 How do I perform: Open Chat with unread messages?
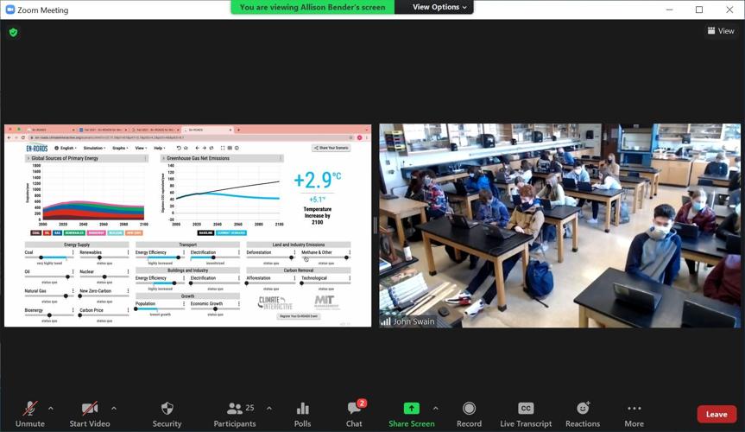coord(354,414)
